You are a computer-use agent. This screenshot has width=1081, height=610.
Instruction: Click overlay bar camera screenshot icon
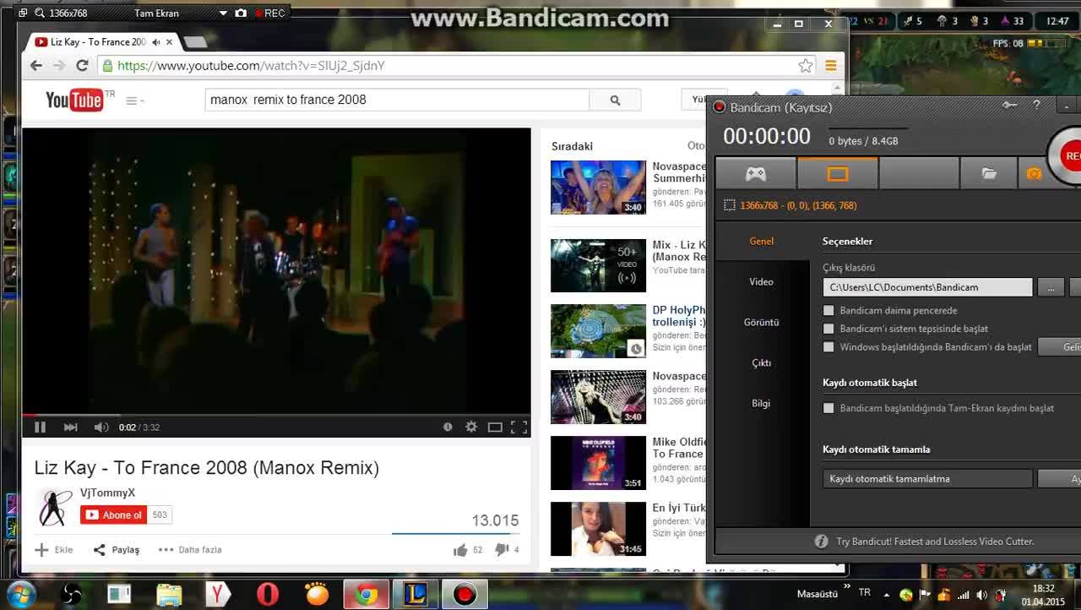241,14
